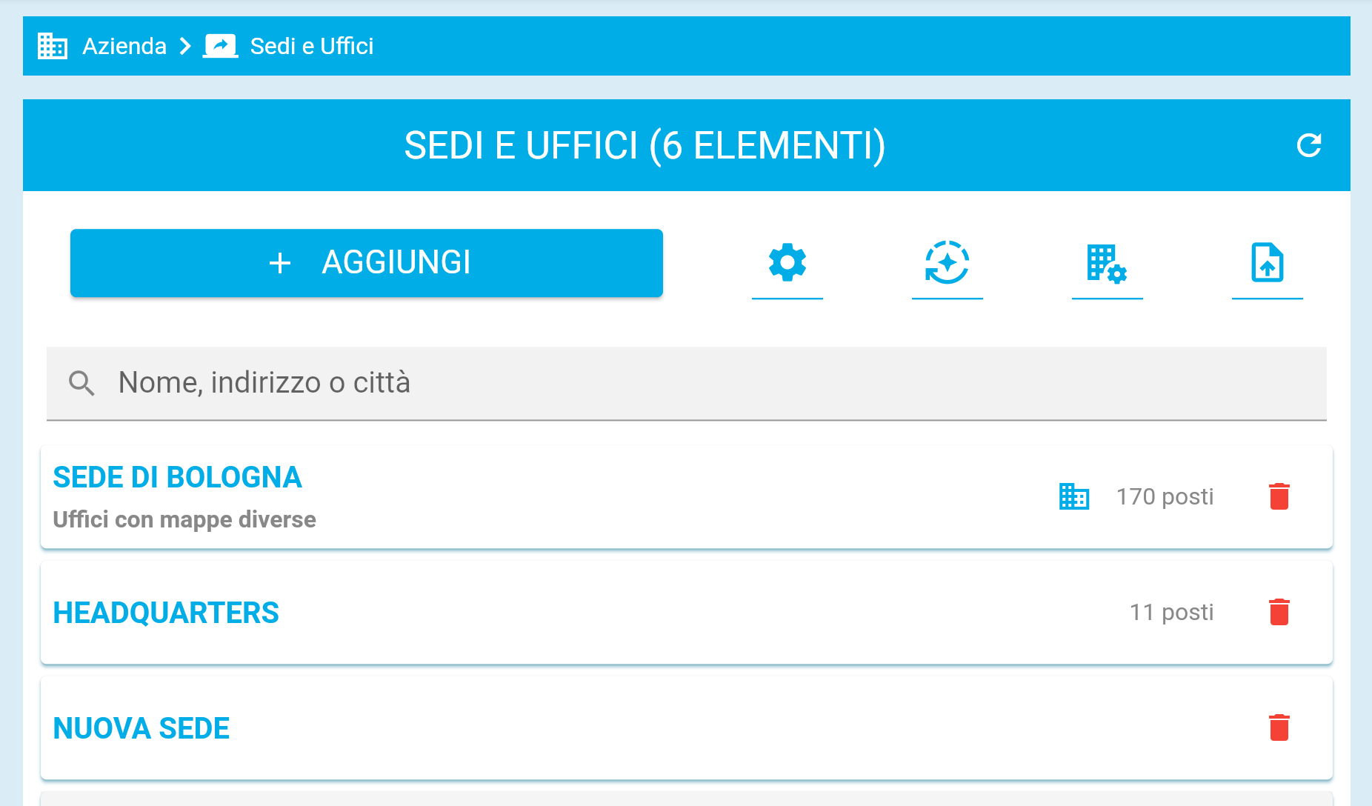Viewport: 1372px width, 806px height.
Task: Click the 11 posti label for Headquarters
Action: click(x=1171, y=613)
